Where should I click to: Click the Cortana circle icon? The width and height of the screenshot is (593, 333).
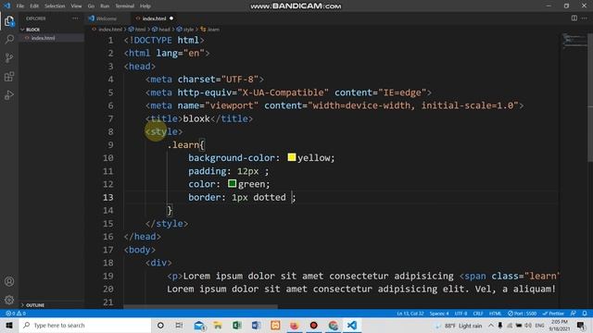tap(160, 326)
